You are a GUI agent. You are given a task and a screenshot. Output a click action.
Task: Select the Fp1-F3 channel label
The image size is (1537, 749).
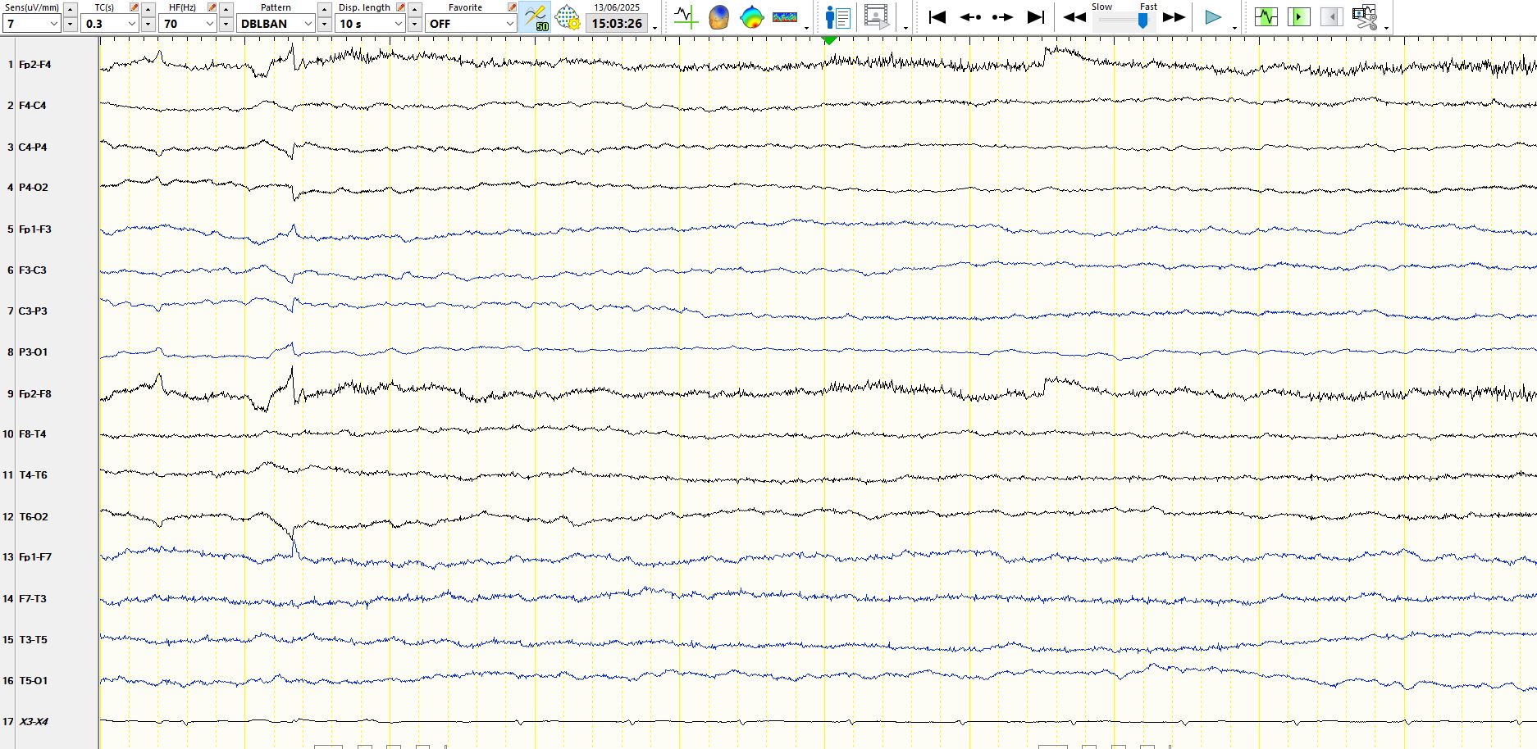pyautogui.click(x=35, y=229)
